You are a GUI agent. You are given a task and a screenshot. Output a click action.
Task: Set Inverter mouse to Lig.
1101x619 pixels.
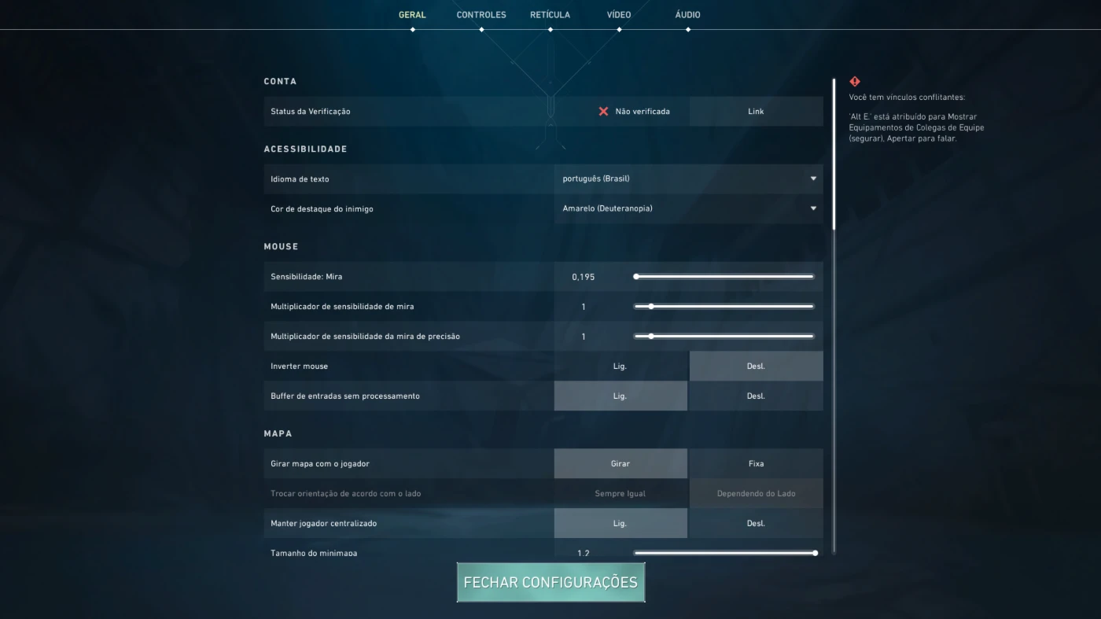coord(620,367)
